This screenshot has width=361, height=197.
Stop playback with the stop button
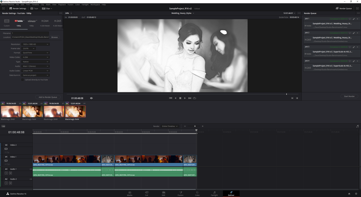(180, 98)
